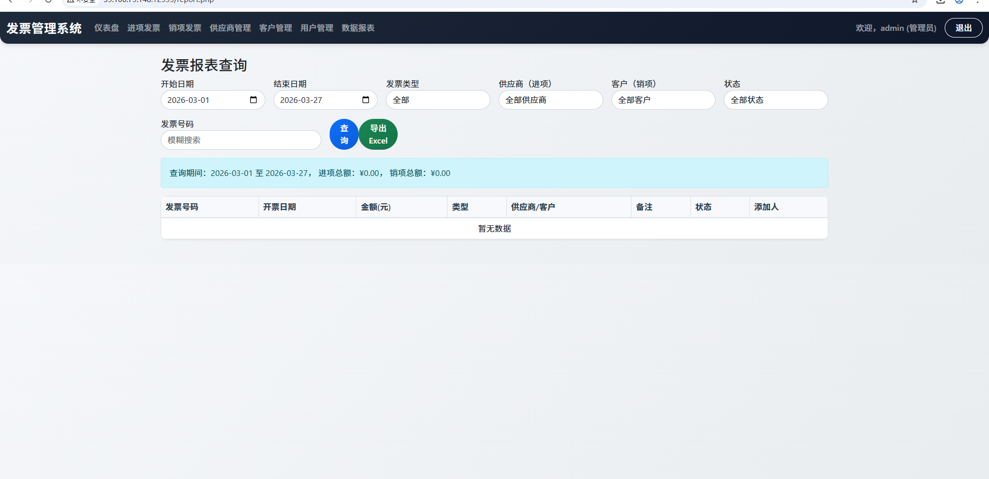Open the 结束日期 calendar picker icon
Image resolution: width=989 pixels, height=479 pixels.
tap(366, 100)
